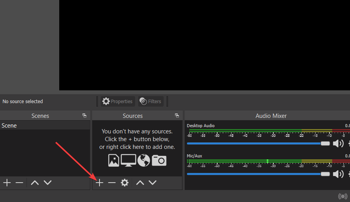This screenshot has width=350, height=202.
Task: Open source properties gear in Sources toolbar
Action: [124, 183]
